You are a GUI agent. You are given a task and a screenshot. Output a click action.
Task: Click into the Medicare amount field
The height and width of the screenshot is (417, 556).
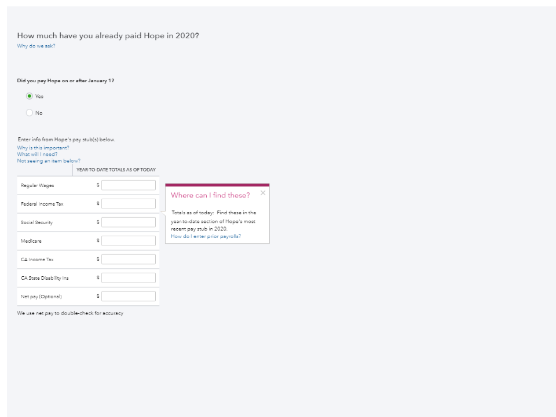129,241
